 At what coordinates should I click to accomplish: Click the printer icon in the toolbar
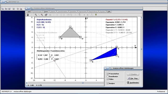point(92,15)
